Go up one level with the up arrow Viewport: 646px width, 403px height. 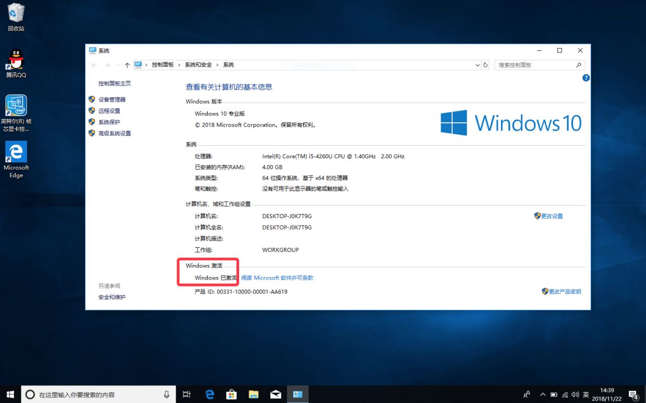[127, 65]
